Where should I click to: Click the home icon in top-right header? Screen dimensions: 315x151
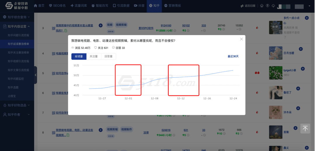pos(262,6)
